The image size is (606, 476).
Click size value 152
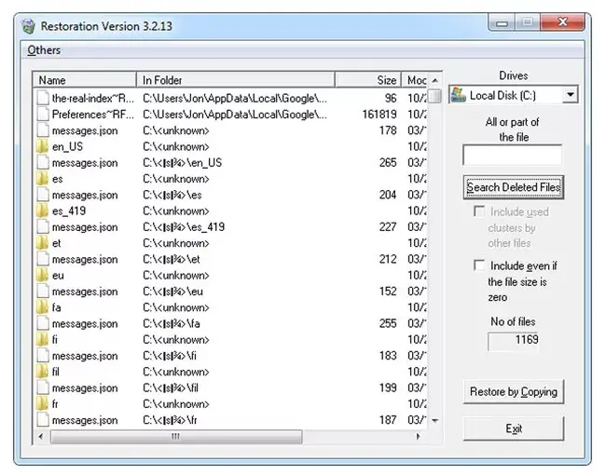(388, 291)
